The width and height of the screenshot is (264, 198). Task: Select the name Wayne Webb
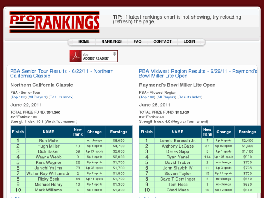point(49,157)
